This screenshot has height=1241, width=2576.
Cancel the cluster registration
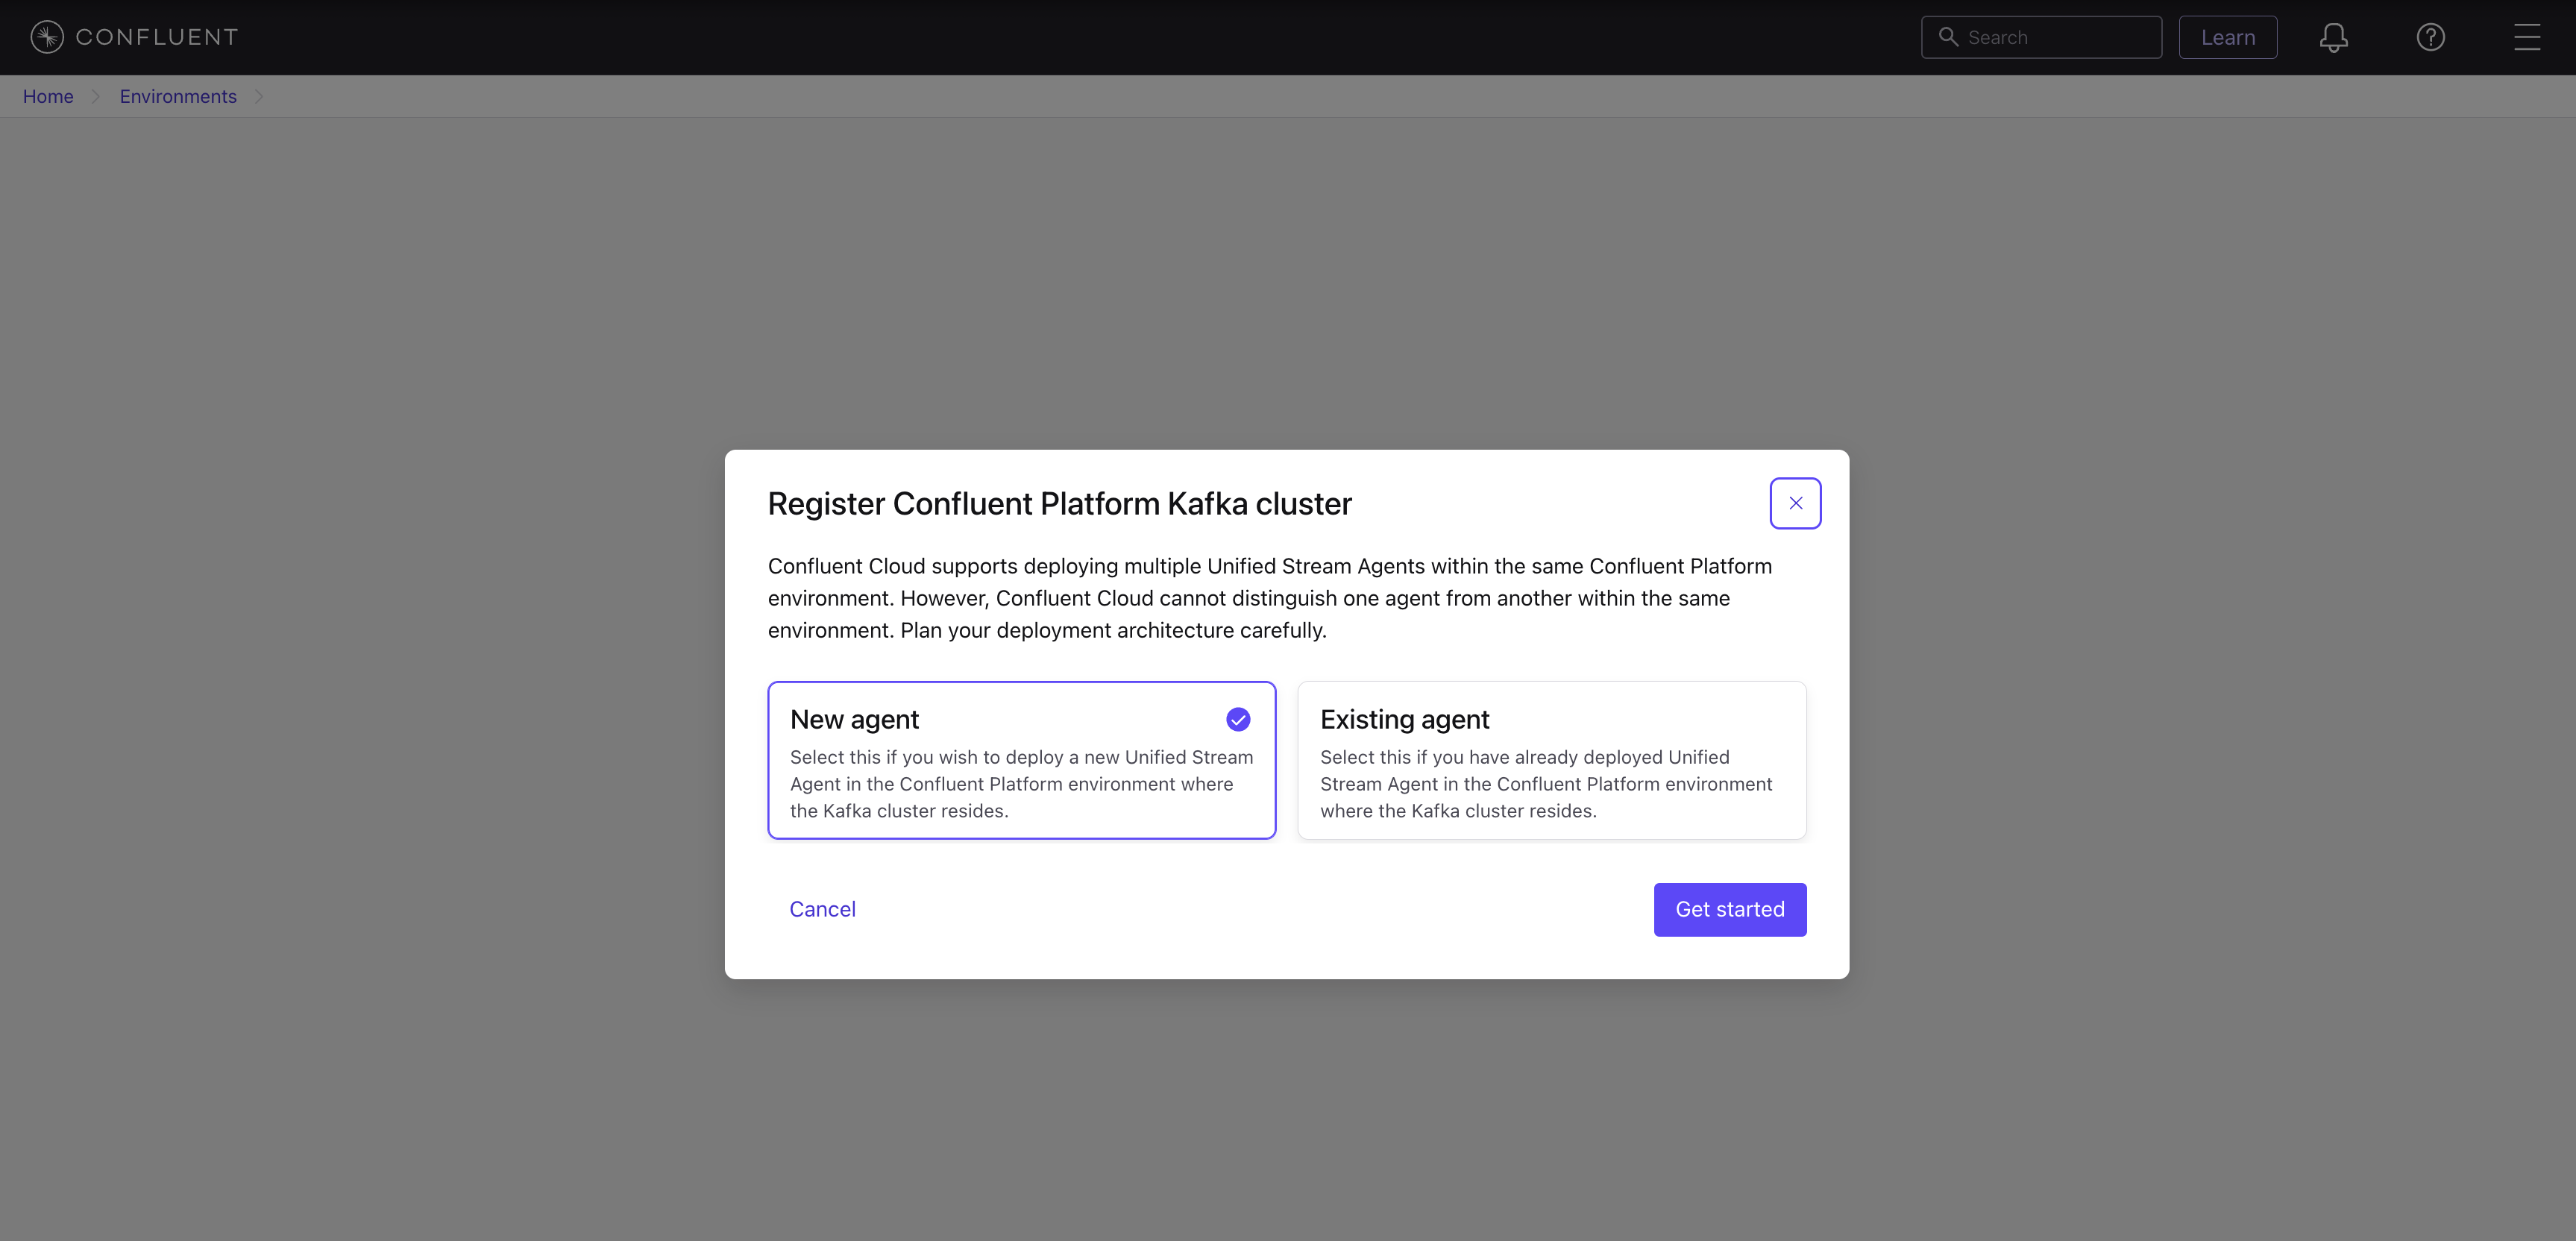point(822,909)
